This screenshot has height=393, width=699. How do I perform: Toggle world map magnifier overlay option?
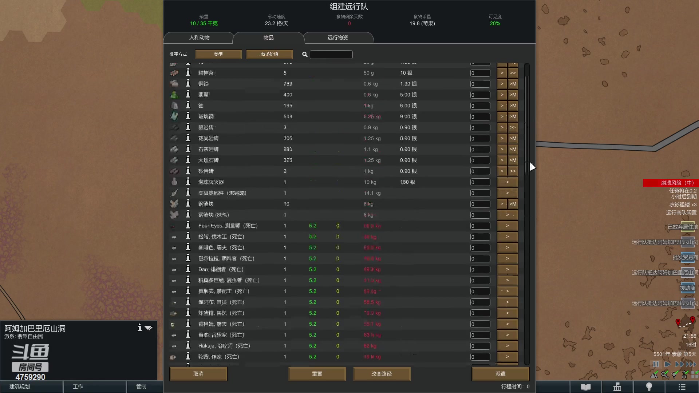(x=664, y=374)
